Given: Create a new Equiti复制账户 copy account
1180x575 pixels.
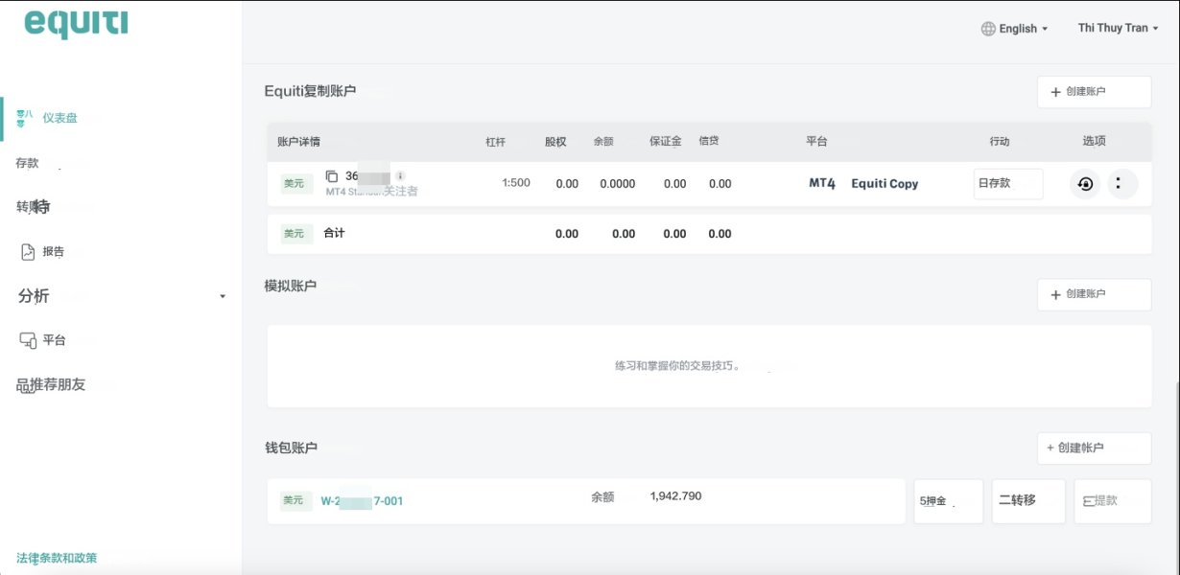Looking at the screenshot, I should (x=1095, y=92).
